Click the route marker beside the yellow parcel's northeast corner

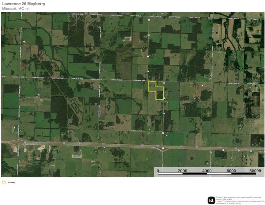click(x=164, y=83)
